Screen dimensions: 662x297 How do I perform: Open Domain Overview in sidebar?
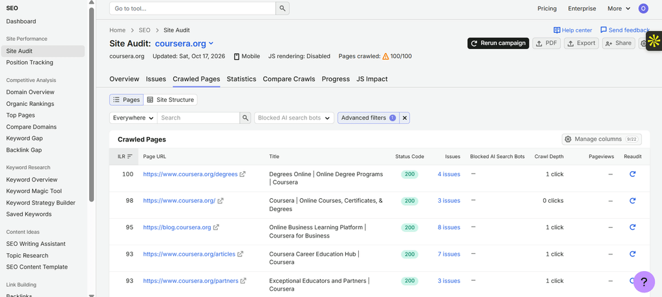pos(30,92)
